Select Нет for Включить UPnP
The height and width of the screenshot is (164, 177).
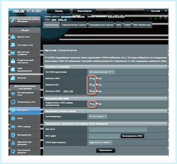[97, 91]
